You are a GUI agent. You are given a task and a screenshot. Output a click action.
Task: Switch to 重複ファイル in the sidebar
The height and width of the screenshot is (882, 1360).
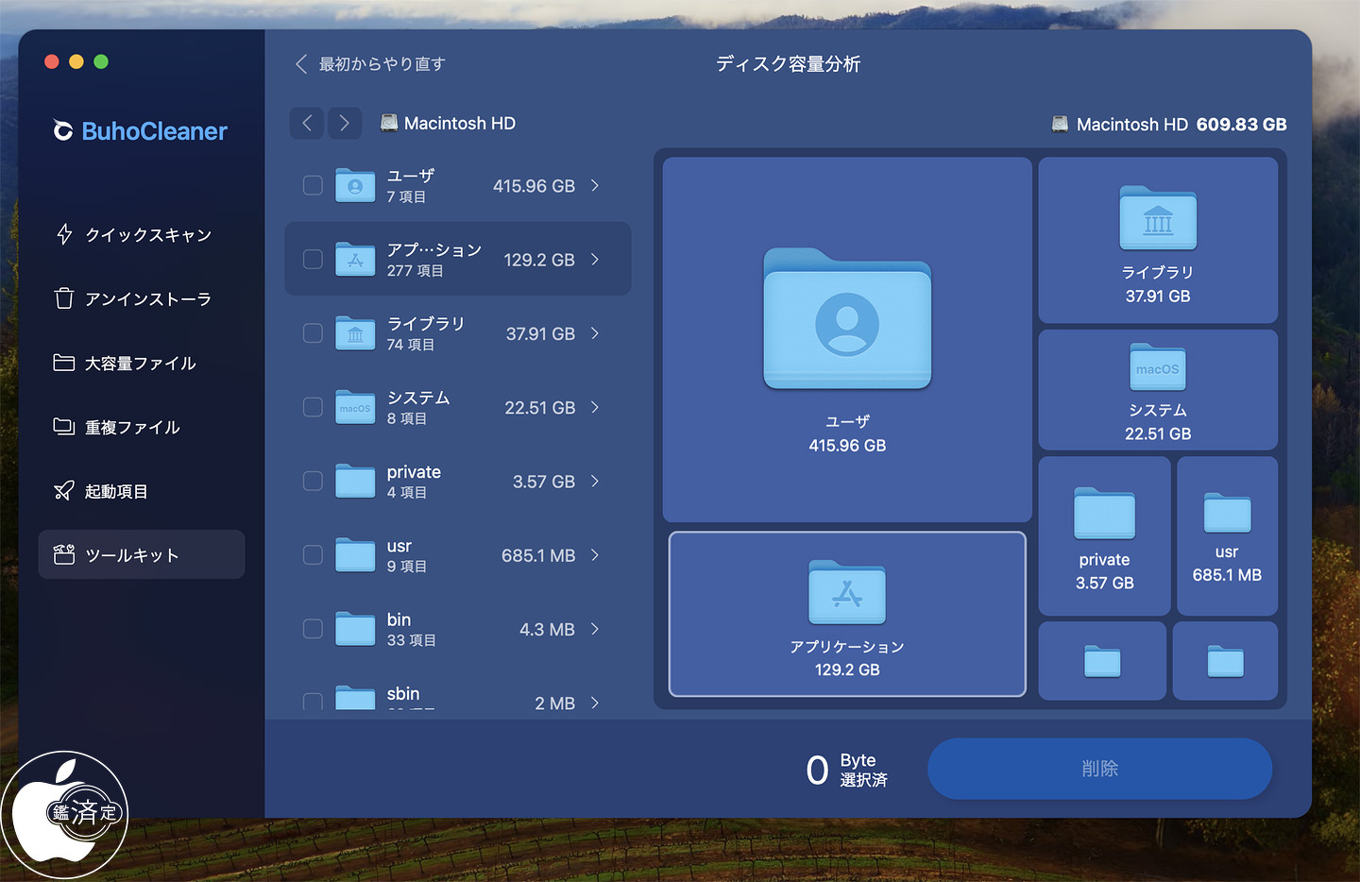click(x=132, y=427)
